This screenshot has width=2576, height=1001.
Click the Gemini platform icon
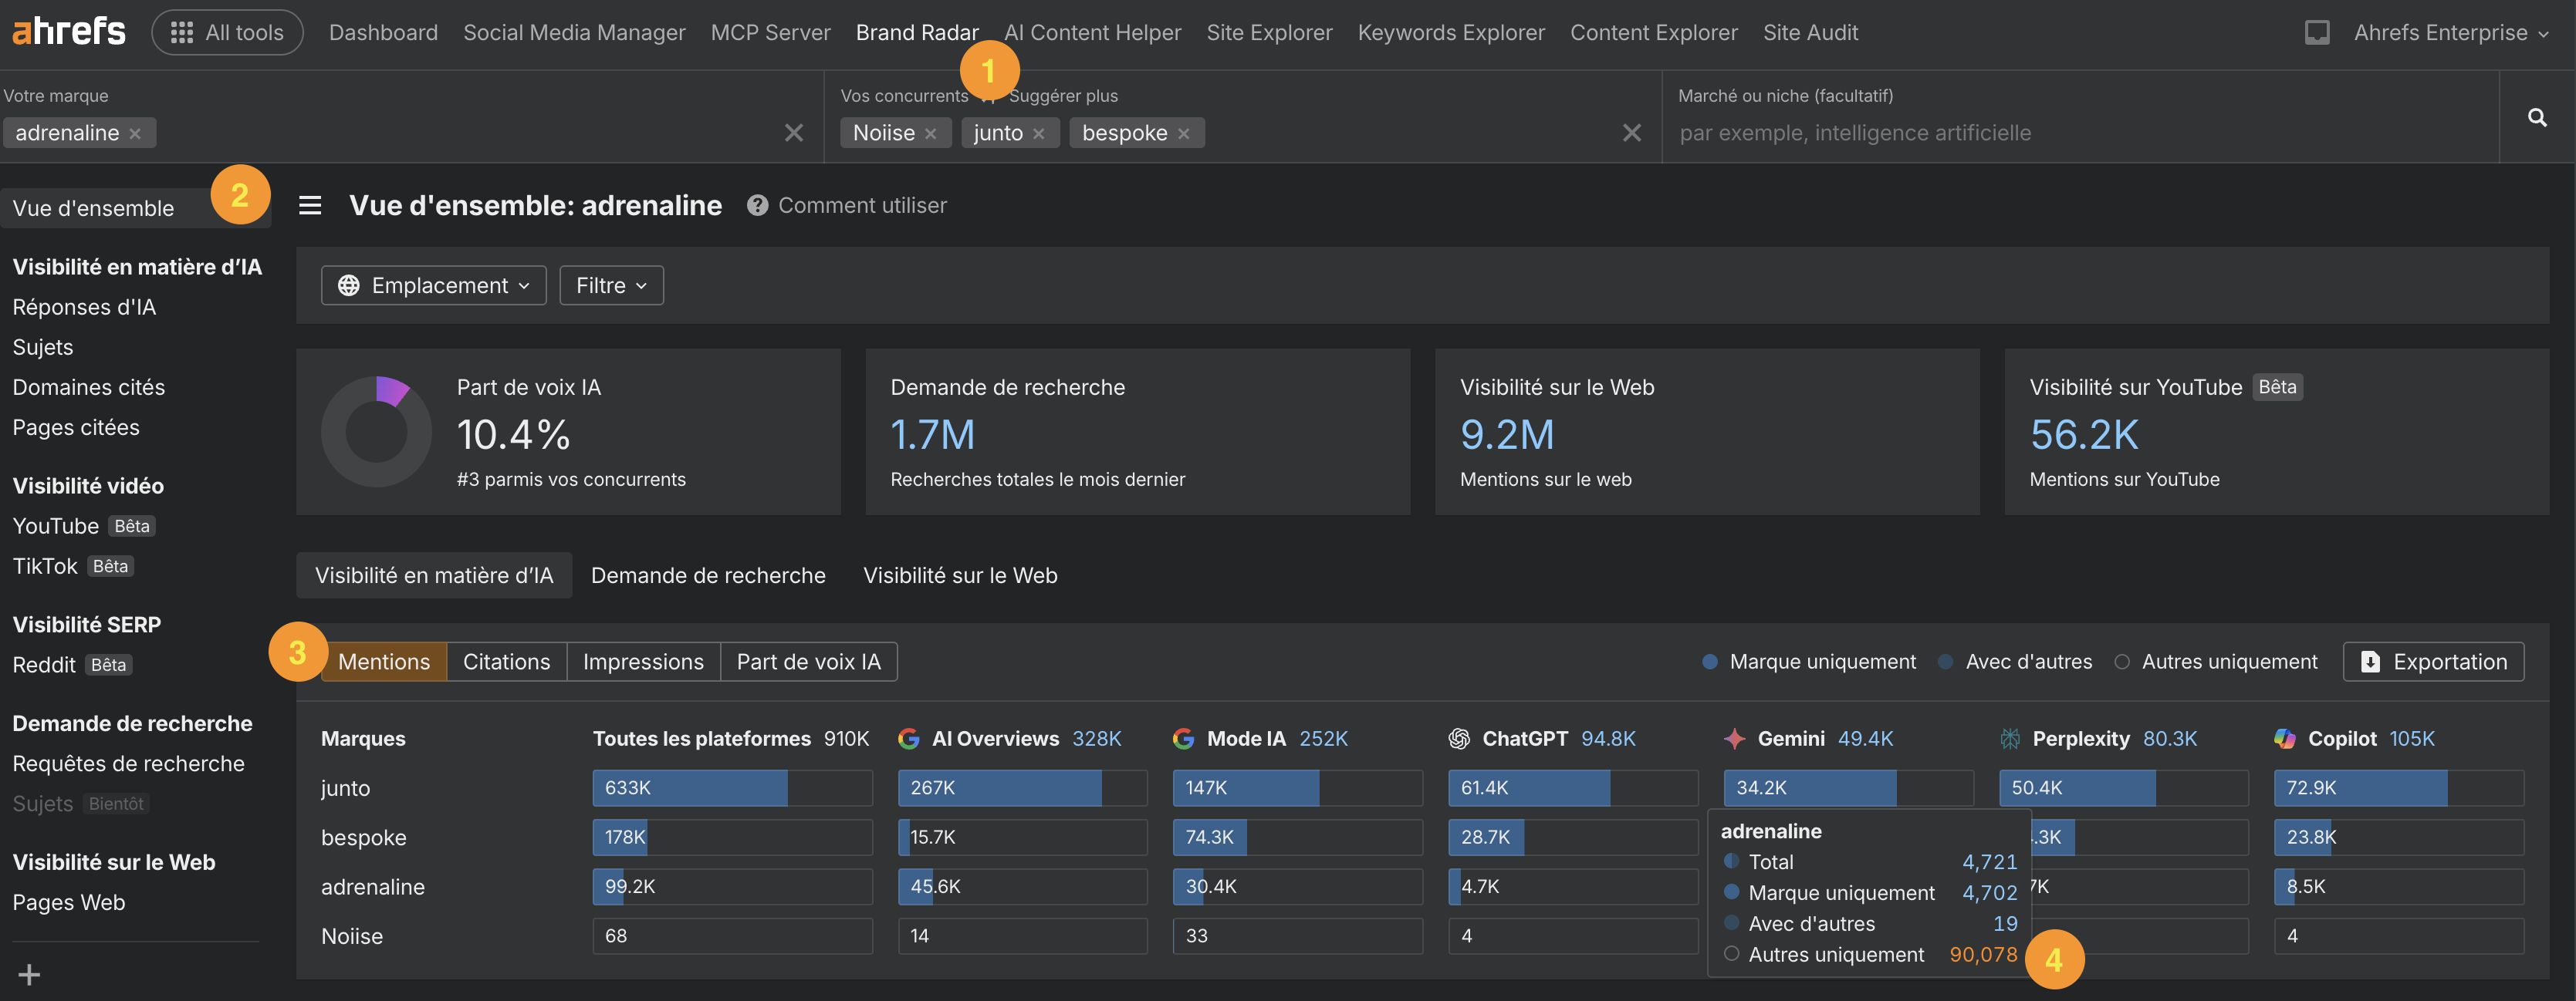point(1734,740)
